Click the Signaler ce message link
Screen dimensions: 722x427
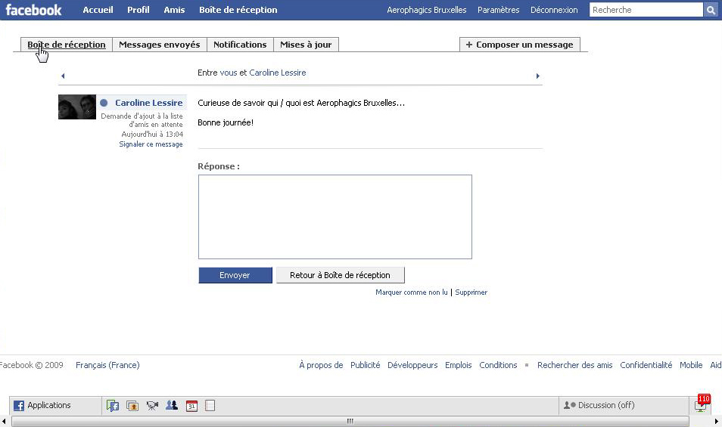tap(151, 144)
